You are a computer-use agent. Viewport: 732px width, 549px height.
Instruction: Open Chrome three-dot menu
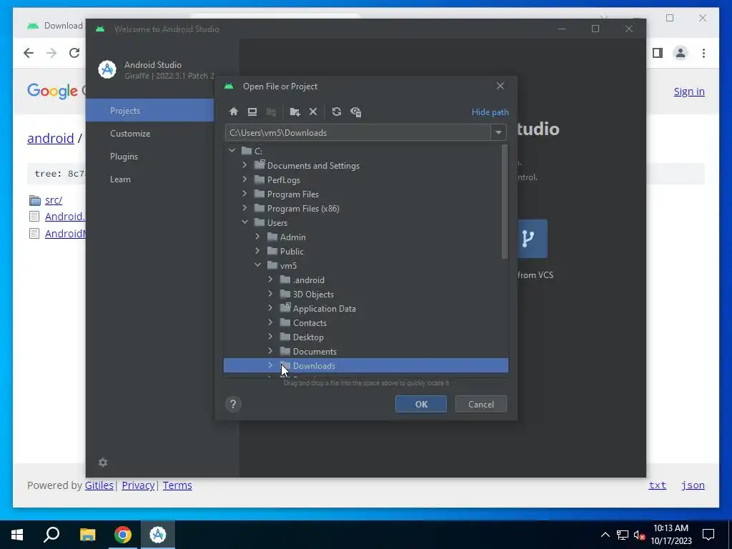tap(703, 53)
